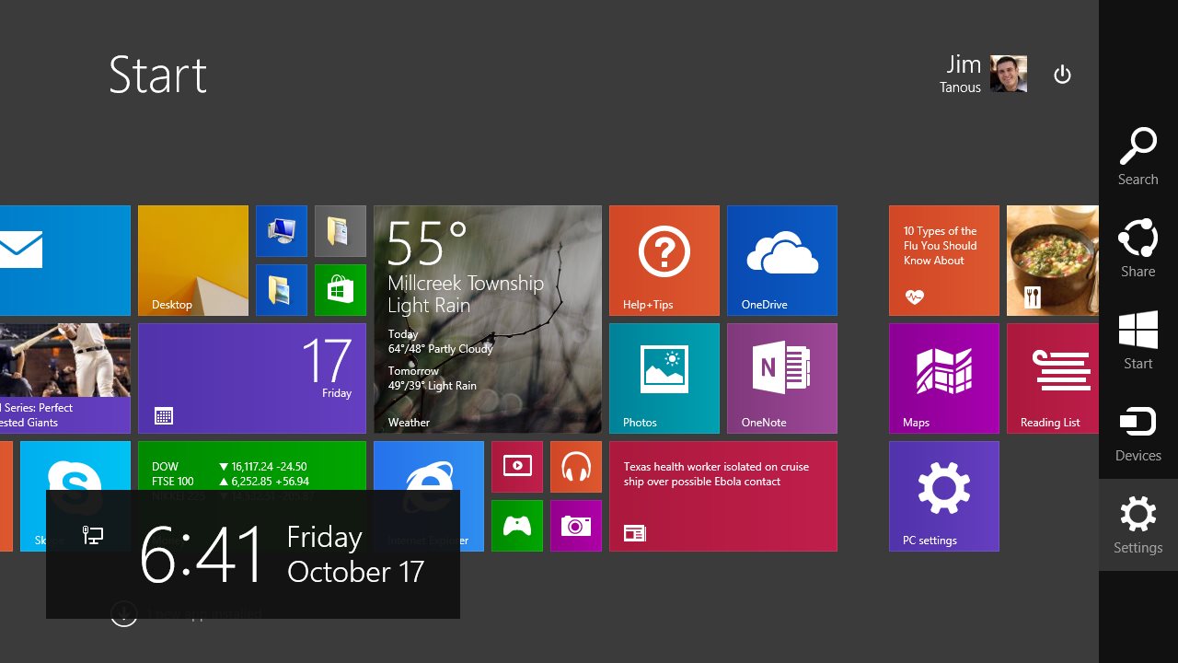Click the FTSE 100 row in Finance tile
Screen dimensions: 1178x663
tap(231, 482)
